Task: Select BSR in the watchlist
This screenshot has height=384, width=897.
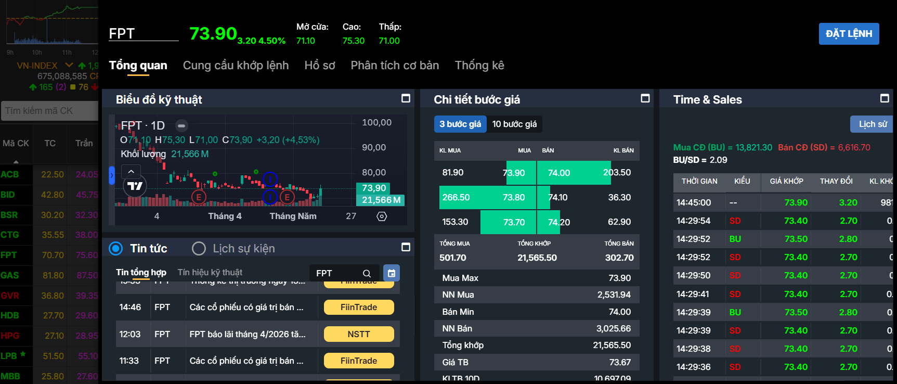Action: click(x=9, y=215)
